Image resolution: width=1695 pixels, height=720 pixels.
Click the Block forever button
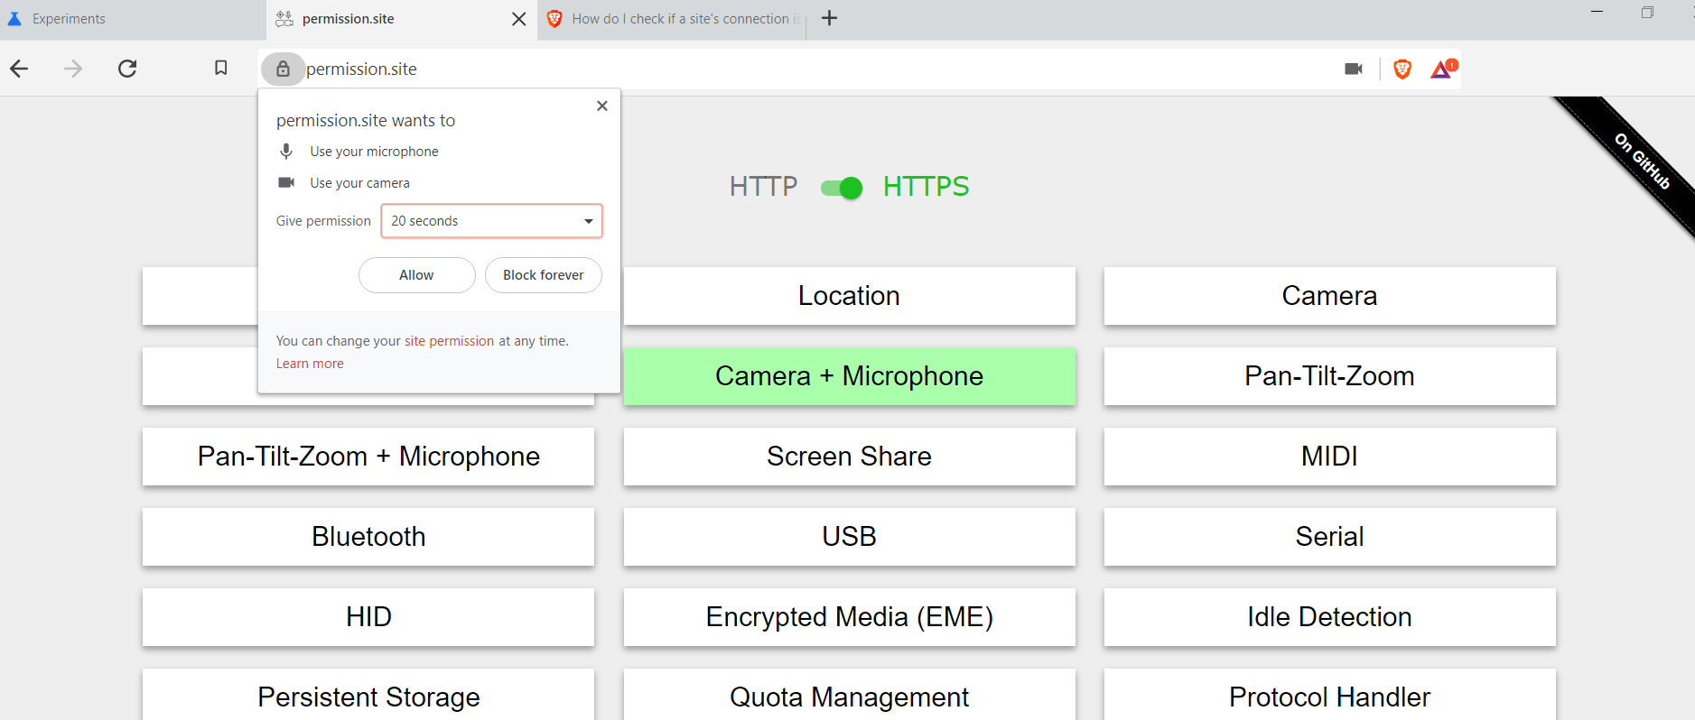tap(543, 275)
